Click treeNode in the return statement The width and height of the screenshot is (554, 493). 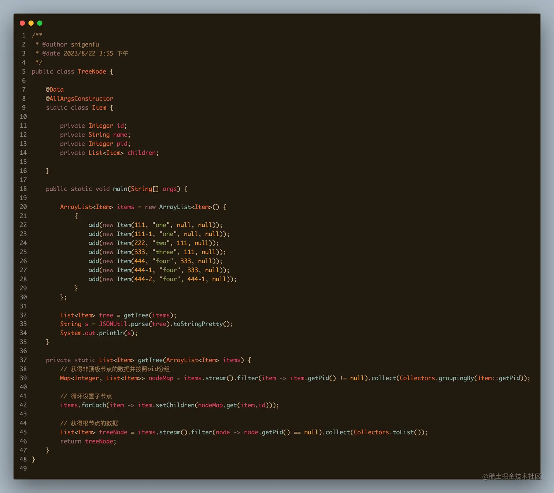[x=99, y=441]
